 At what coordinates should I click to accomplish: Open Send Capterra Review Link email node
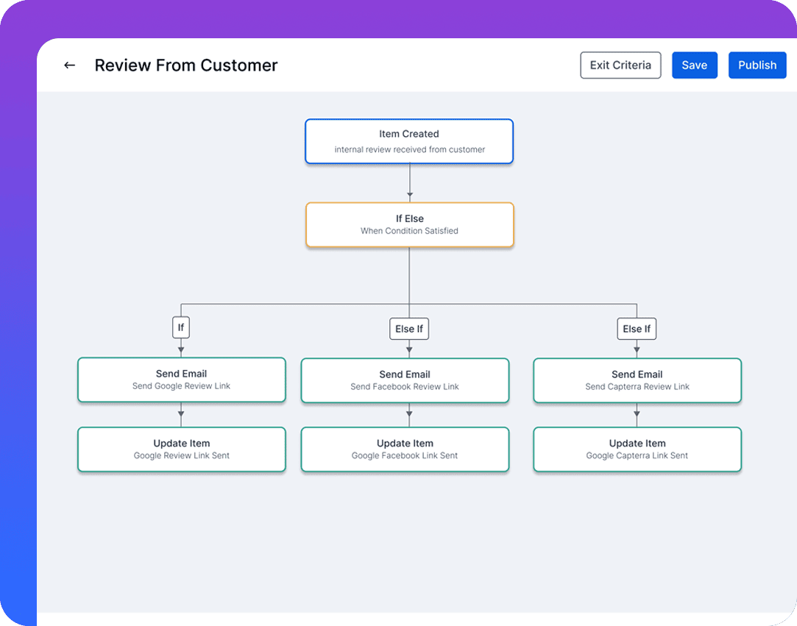pyautogui.click(x=637, y=380)
